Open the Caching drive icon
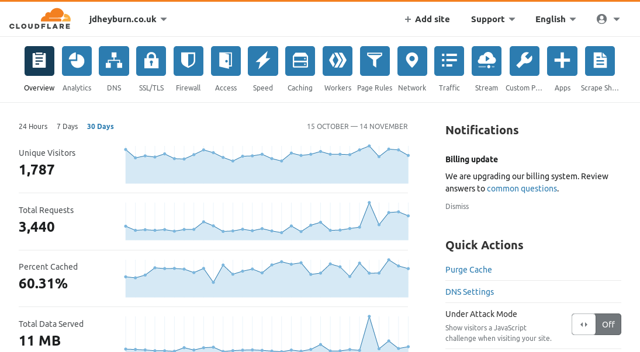Viewport: 640px width, 352px height. click(x=300, y=61)
